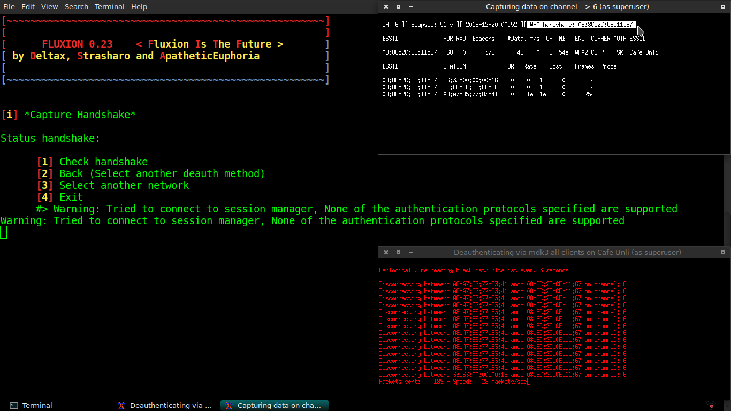Viewport: 731px width, 411px height.
Task: Click the 'CIPHER' column header
Action: click(x=600, y=39)
